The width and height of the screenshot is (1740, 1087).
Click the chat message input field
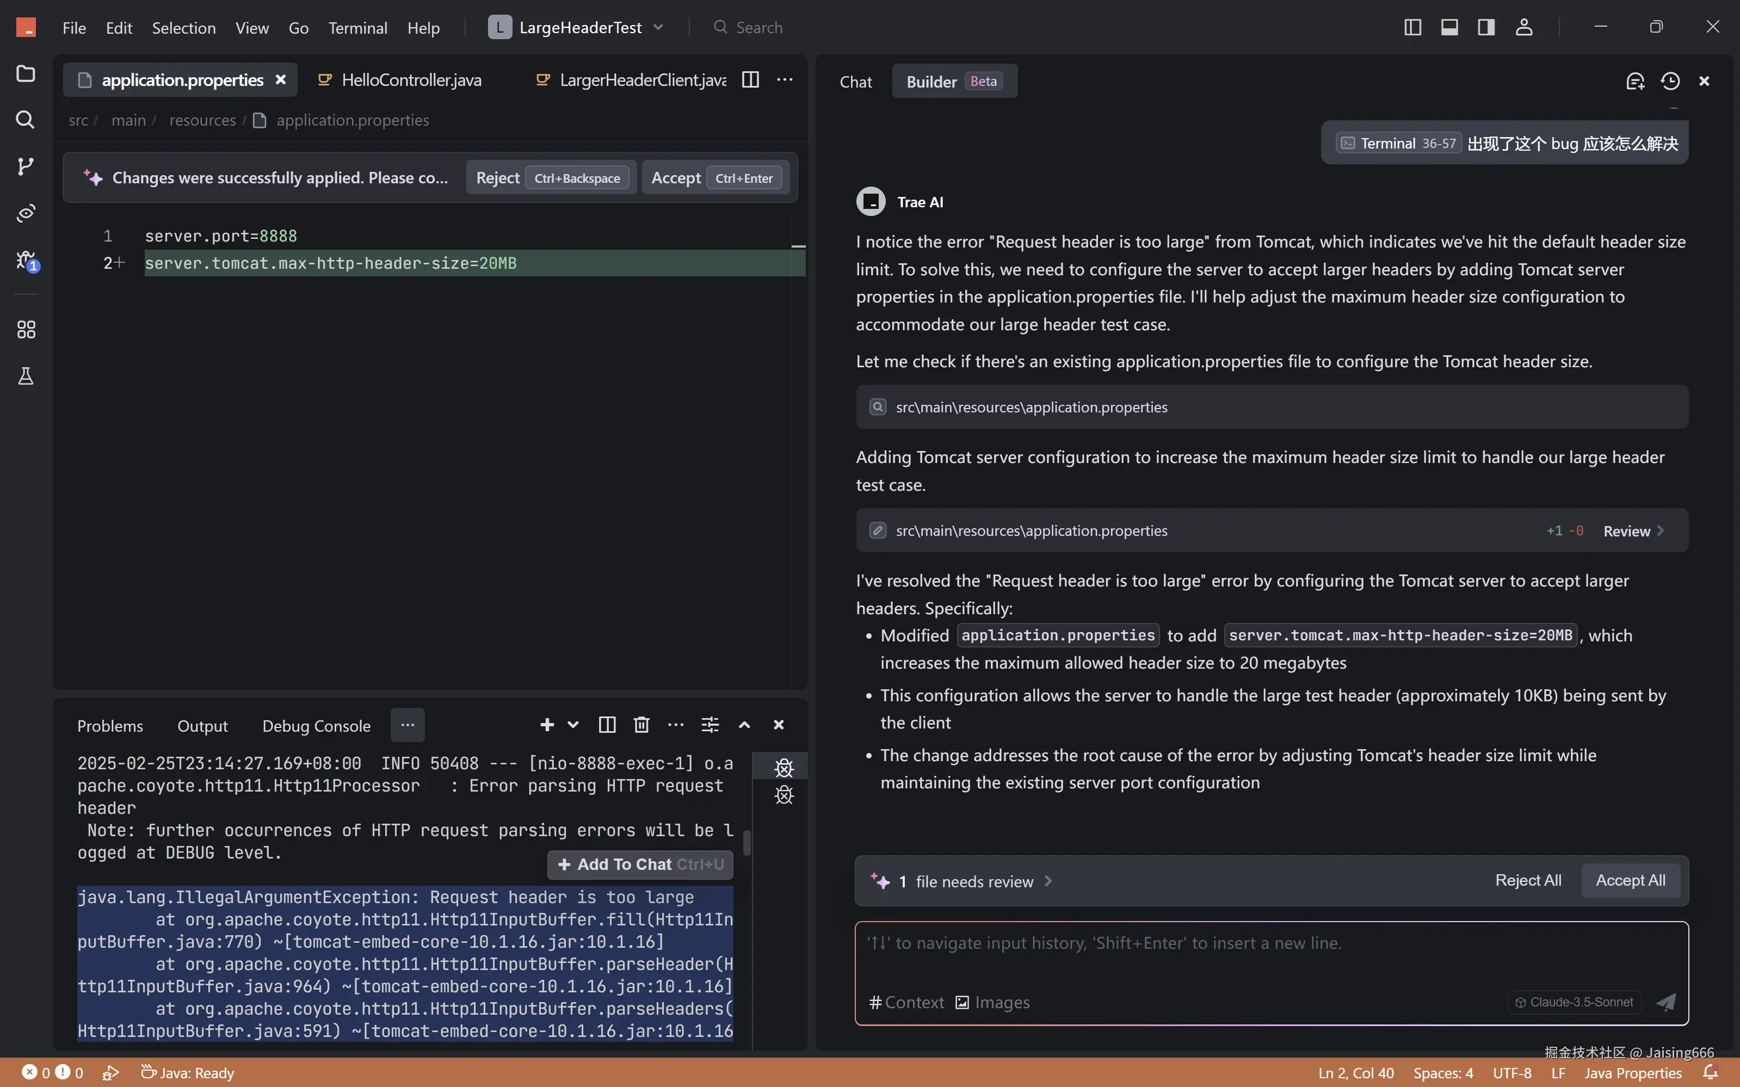(1270, 956)
